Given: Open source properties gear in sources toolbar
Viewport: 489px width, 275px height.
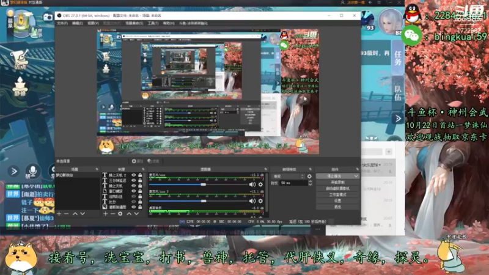Looking at the screenshot, I should pos(120,214).
